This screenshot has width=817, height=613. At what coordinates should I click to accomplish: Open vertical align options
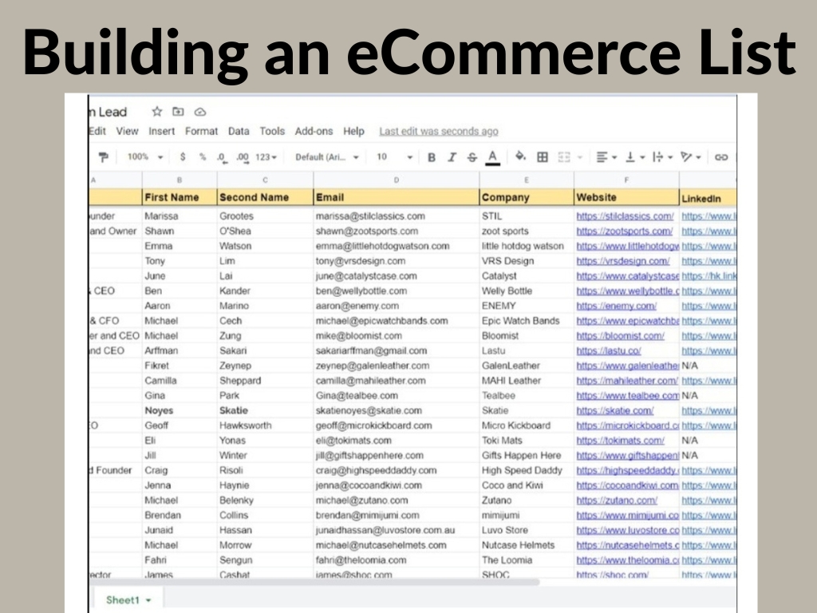pos(634,157)
